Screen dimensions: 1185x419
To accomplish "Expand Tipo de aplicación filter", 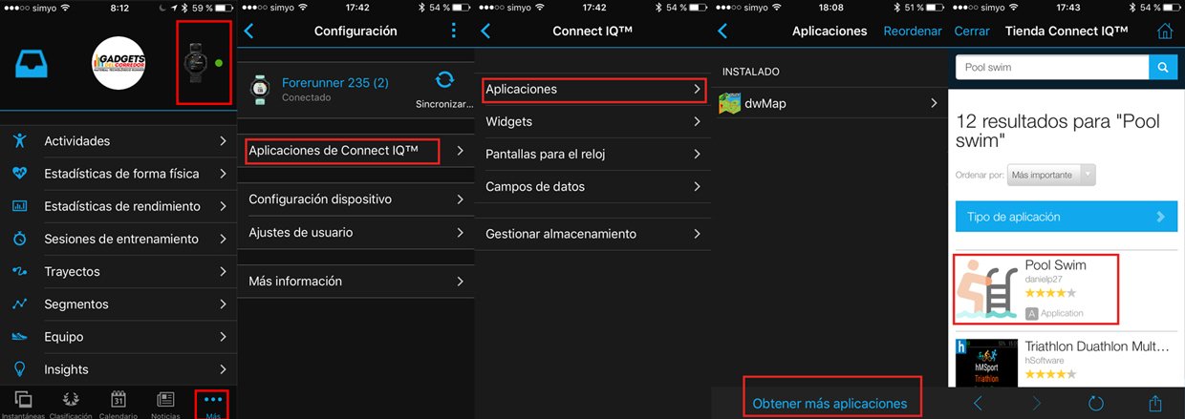I will point(1066,217).
